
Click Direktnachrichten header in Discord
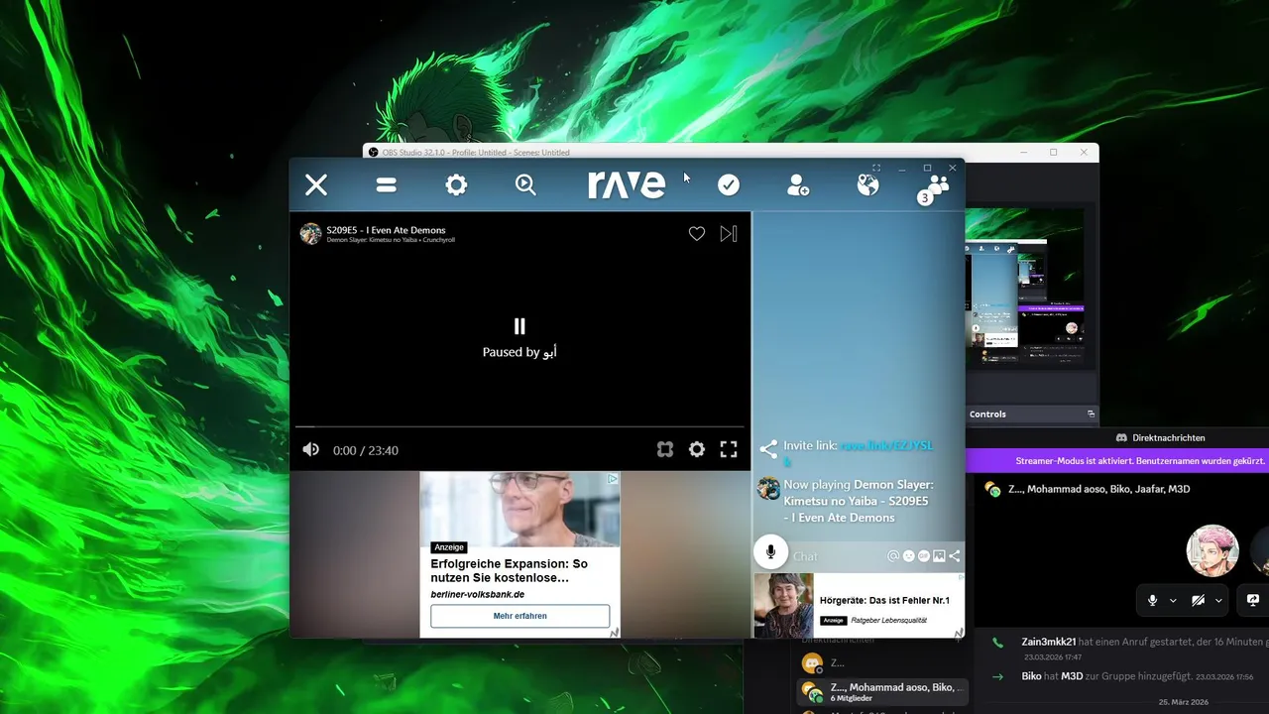tap(1160, 437)
